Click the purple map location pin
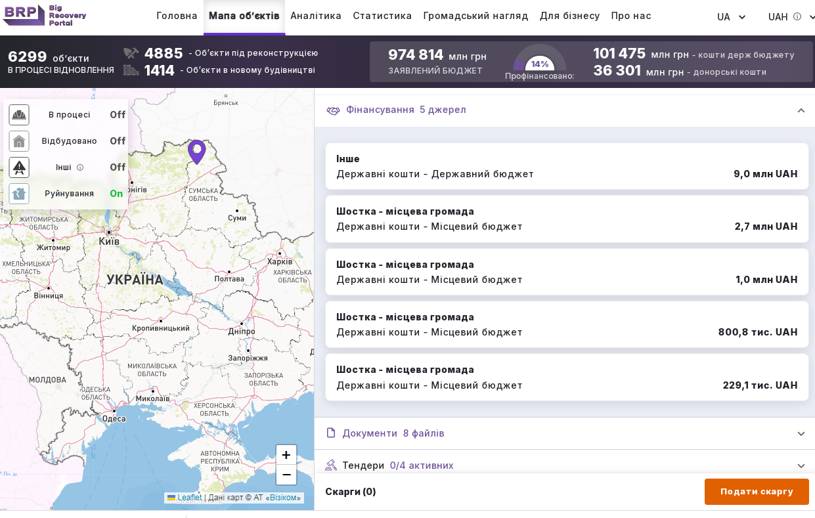 tap(196, 151)
